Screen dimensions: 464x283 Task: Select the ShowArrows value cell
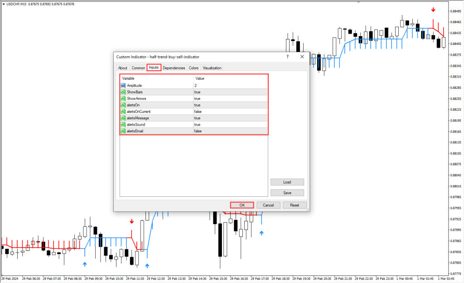[231, 98]
